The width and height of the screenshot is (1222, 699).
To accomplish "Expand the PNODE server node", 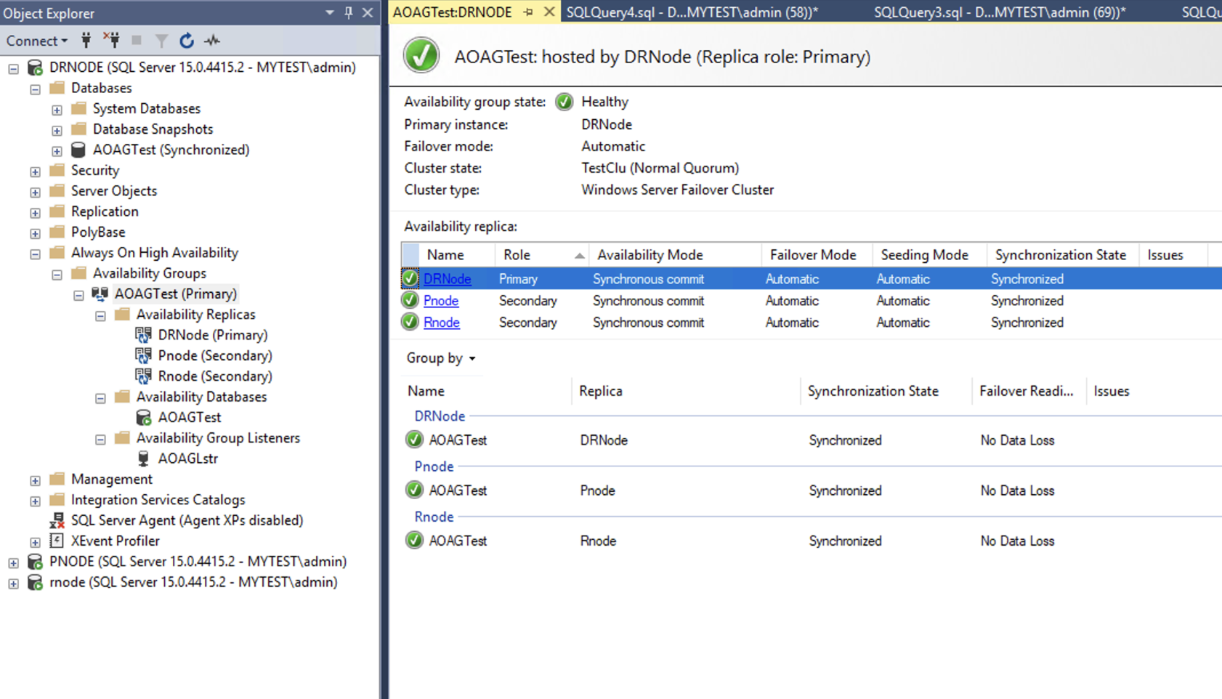I will (x=13, y=562).
